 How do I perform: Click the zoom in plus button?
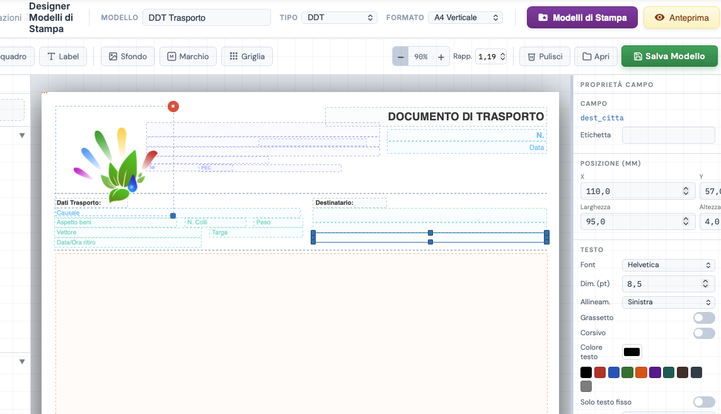[x=441, y=57]
